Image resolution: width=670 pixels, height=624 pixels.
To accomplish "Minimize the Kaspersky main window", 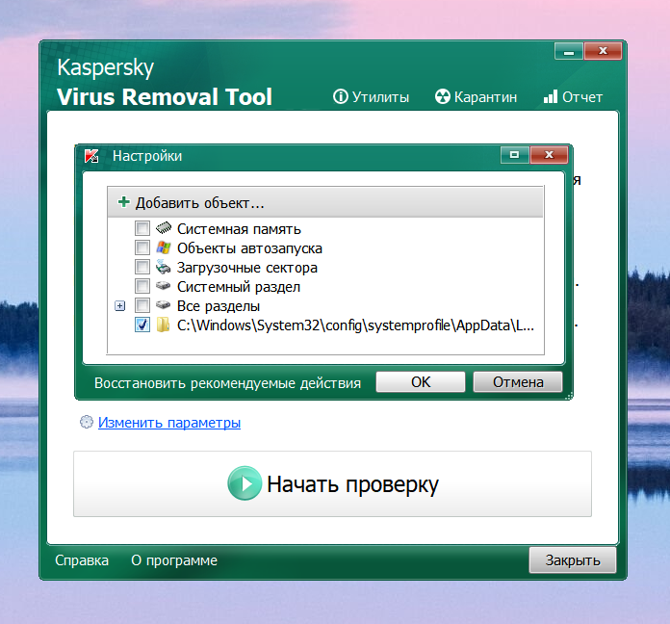I will pyautogui.click(x=569, y=51).
